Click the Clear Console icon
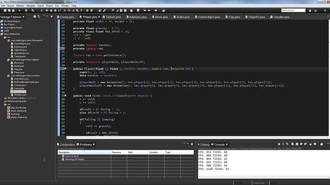Image resolution: width=330 pixels, height=185 pixels. (292, 144)
